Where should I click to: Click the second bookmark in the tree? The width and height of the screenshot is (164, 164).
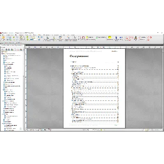coord(9,54)
